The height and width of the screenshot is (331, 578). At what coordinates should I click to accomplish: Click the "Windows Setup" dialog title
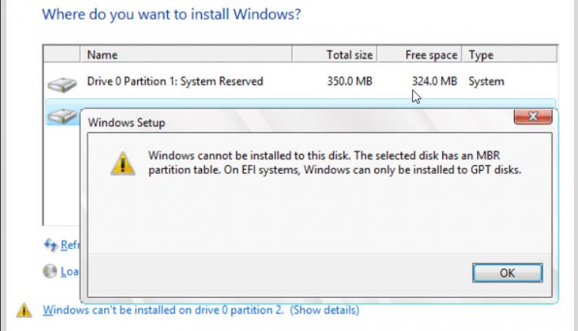[126, 122]
